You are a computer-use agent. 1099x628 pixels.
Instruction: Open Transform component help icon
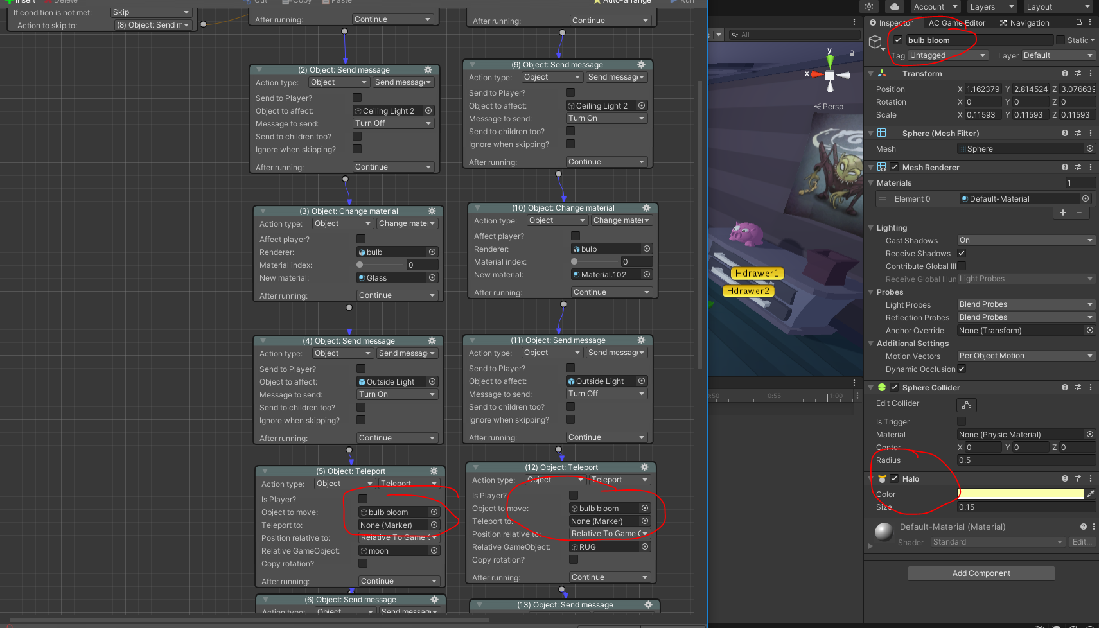tap(1065, 73)
